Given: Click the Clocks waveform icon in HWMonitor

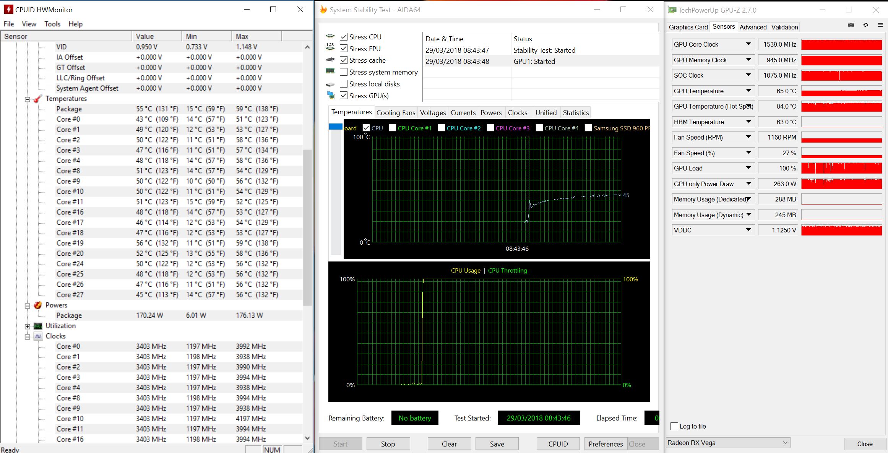Looking at the screenshot, I should [38, 336].
